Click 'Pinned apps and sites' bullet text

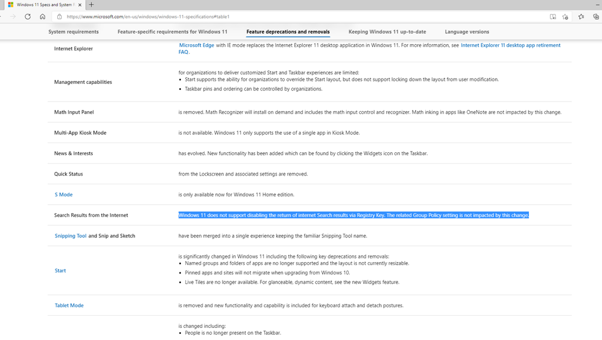[x=267, y=273]
